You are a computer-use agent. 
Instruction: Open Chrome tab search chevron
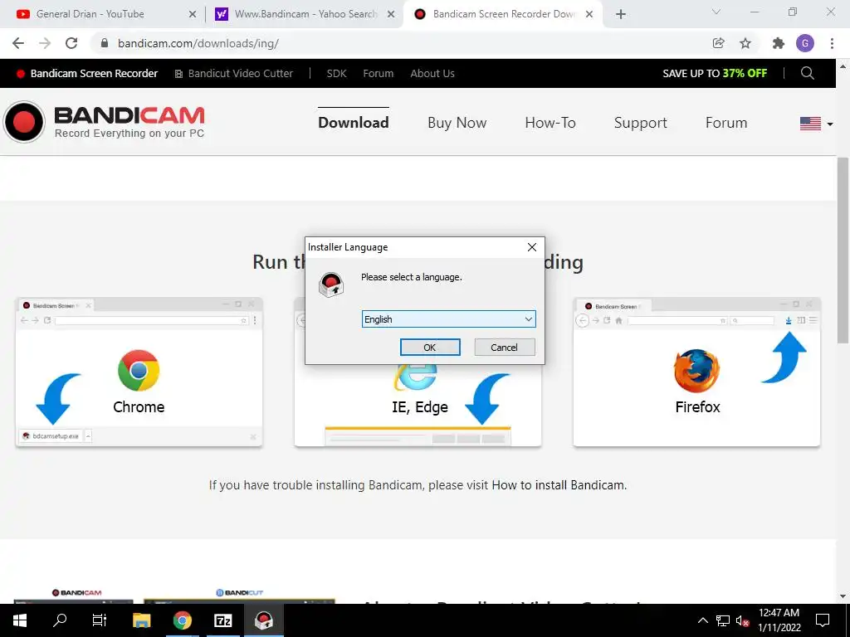point(716,12)
